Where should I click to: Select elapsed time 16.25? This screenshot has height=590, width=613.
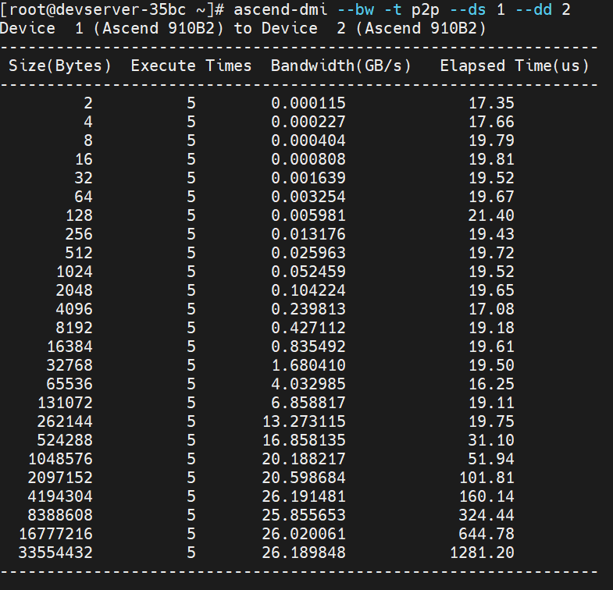point(491,384)
